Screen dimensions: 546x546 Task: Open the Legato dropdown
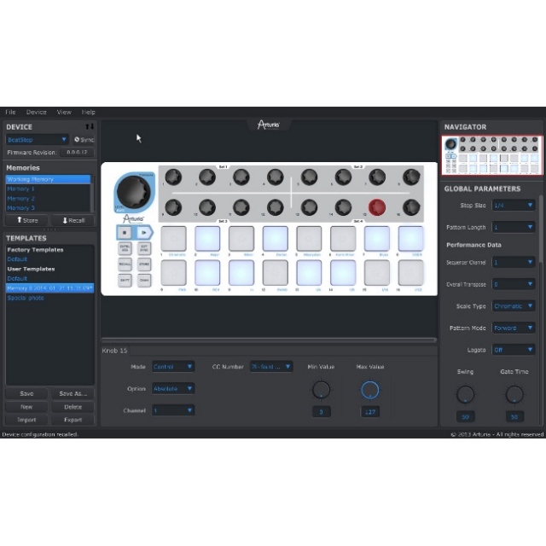tap(514, 350)
